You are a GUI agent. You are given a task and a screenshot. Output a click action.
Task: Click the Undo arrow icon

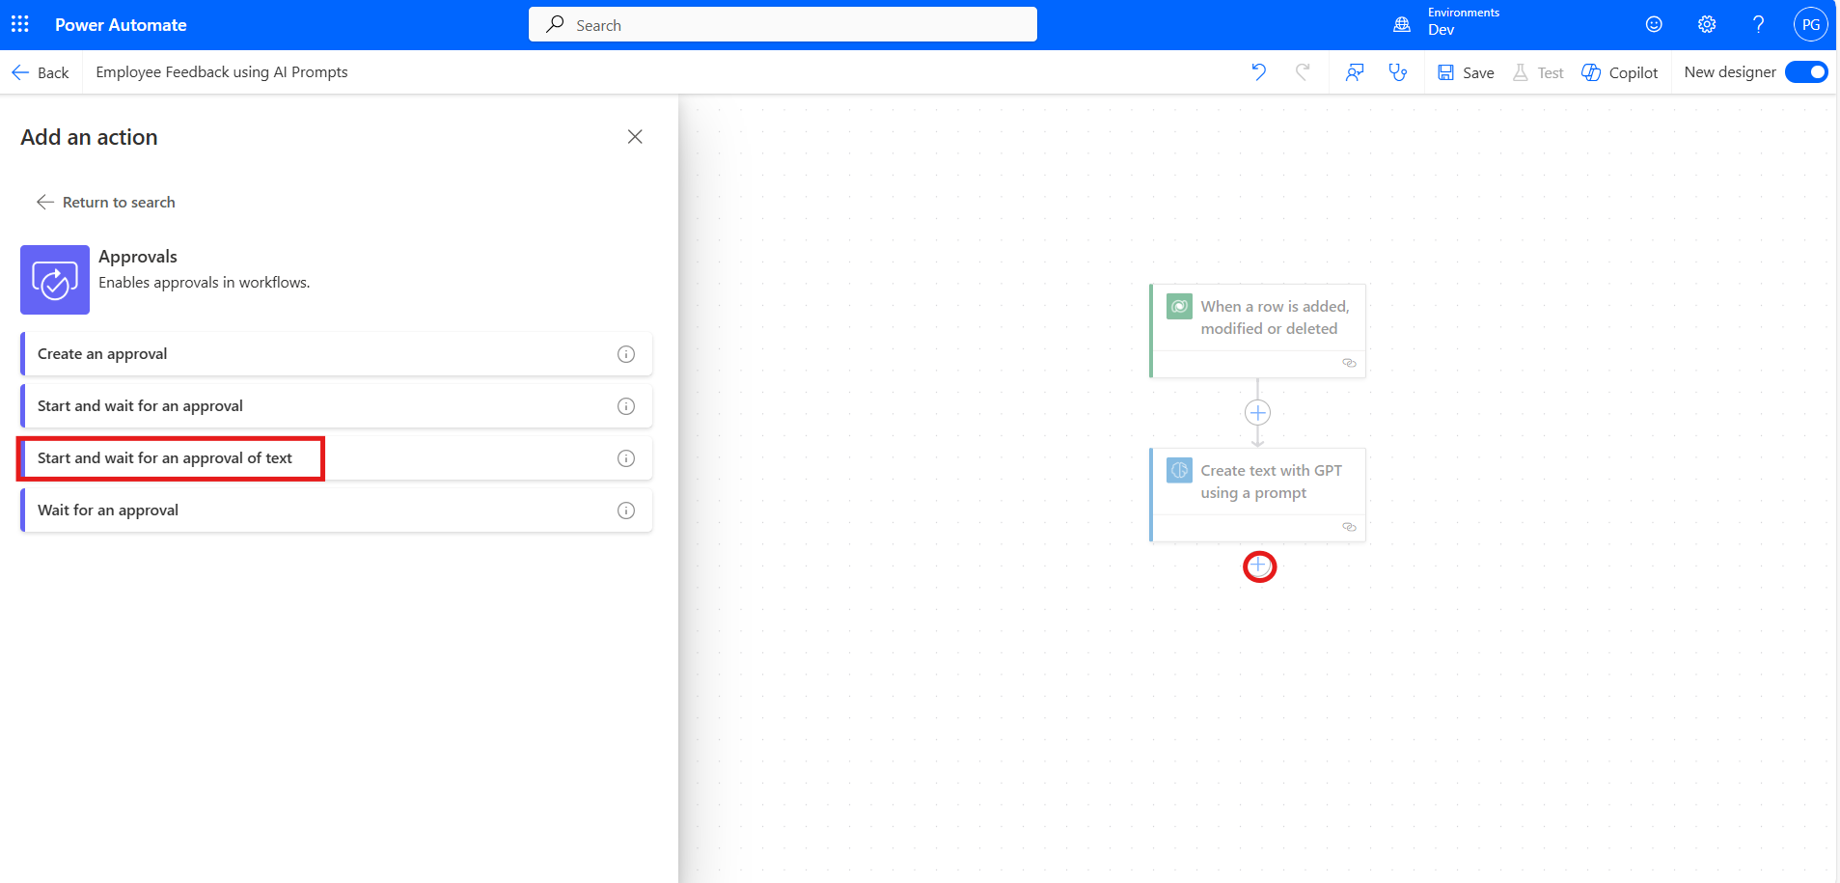click(1258, 72)
